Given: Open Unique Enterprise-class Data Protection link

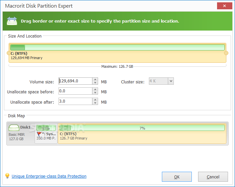Looking at the screenshot, I should point(49,176).
